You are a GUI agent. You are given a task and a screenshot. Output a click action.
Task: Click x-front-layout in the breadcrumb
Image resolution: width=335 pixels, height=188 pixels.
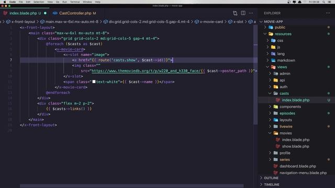23,21
